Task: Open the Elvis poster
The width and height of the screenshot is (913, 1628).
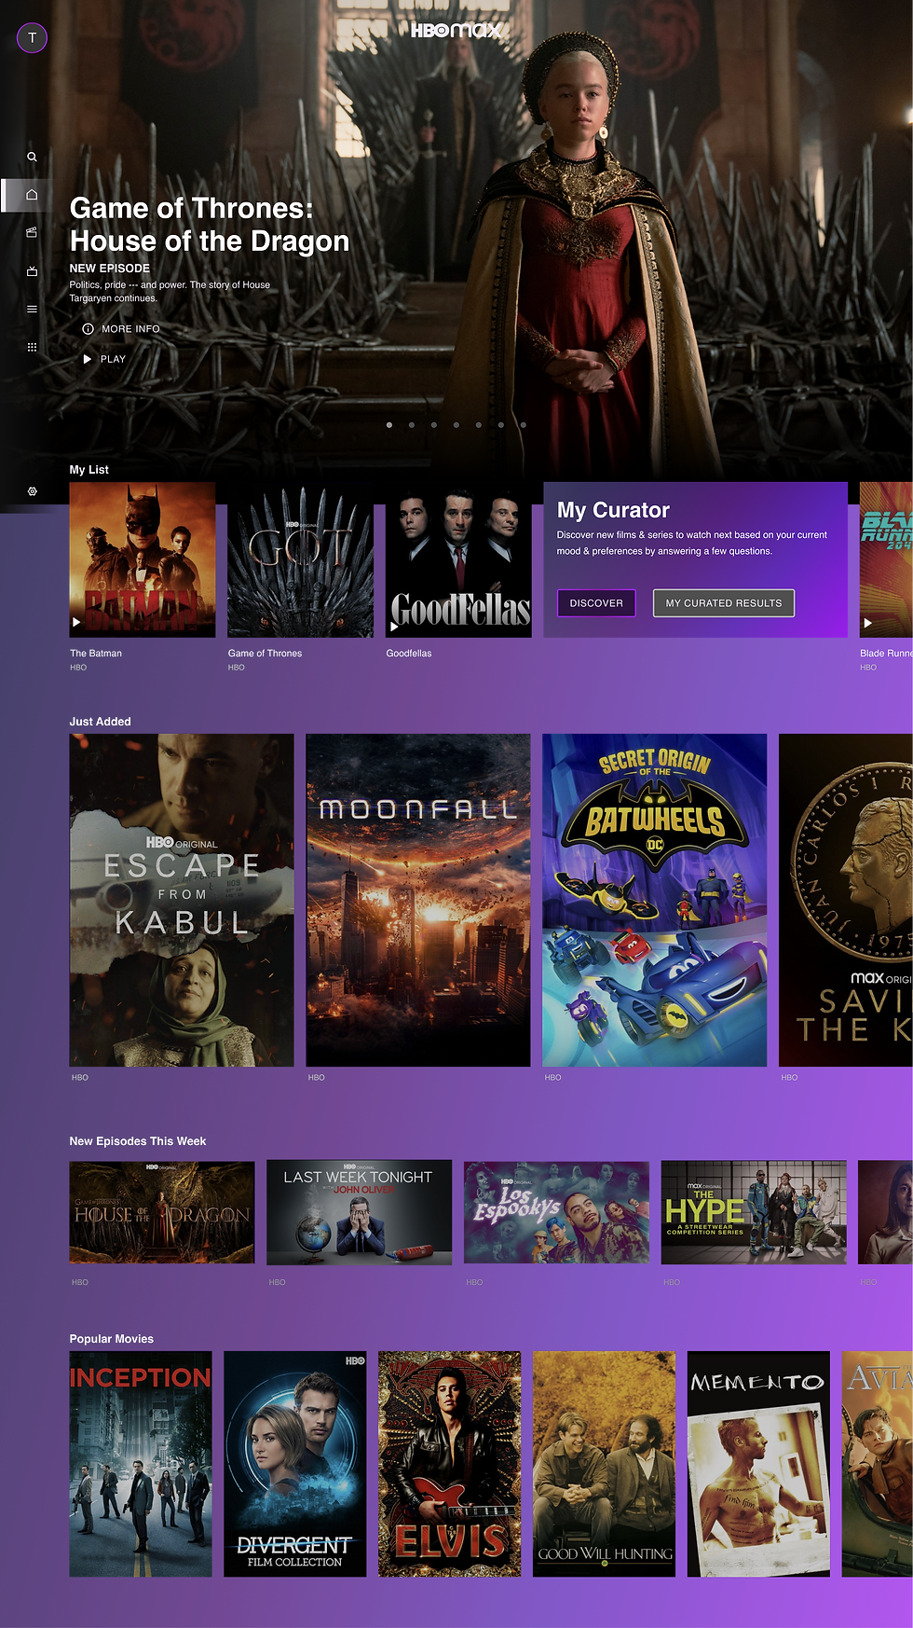Action: [450, 1464]
